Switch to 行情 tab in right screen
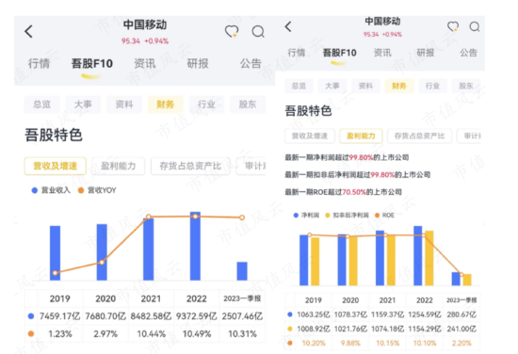The image size is (518, 354). tap(297, 53)
